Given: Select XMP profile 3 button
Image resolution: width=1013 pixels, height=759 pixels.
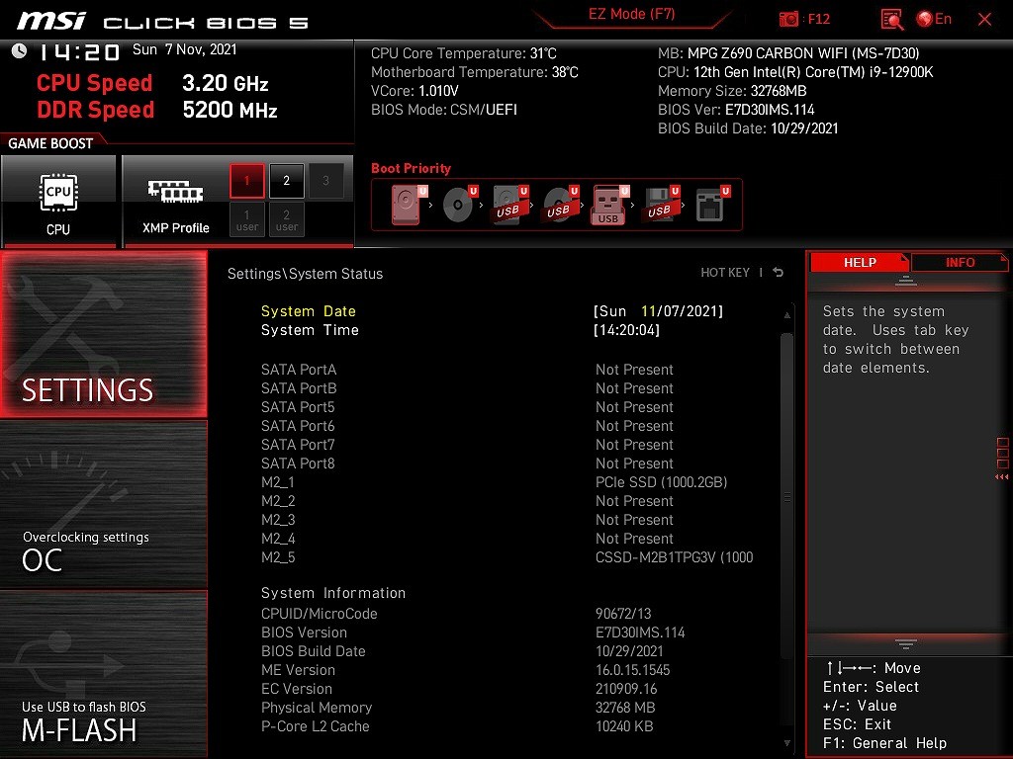Looking at the screenshot, I should point(325,180).
